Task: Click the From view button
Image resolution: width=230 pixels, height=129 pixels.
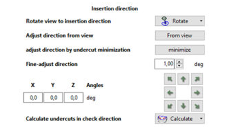Action: click(x=180, y=35)
